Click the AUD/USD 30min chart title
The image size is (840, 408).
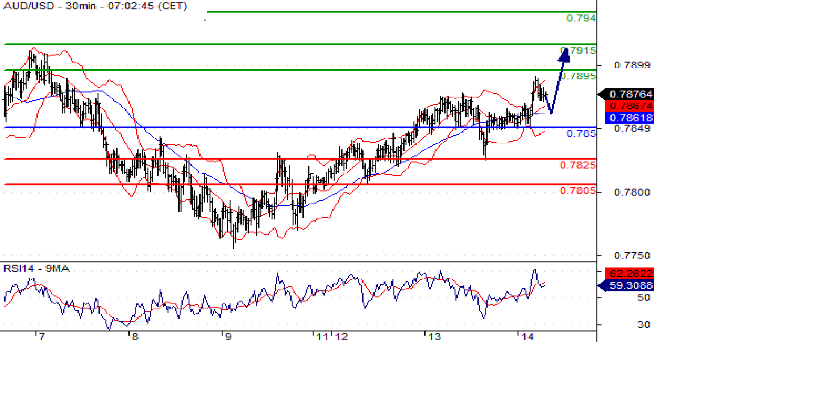[95, 6]
